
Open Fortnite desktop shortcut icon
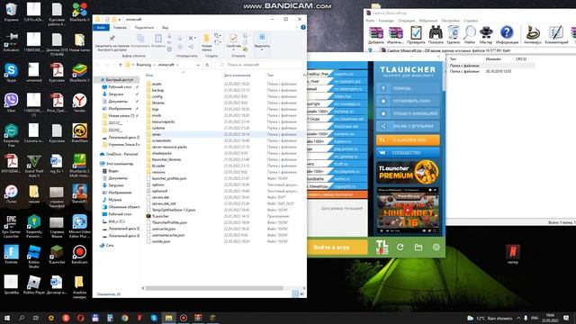11,254
